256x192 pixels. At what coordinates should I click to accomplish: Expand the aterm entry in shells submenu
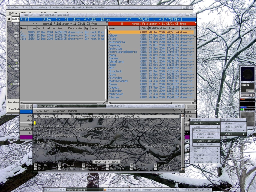coord(233,130)
